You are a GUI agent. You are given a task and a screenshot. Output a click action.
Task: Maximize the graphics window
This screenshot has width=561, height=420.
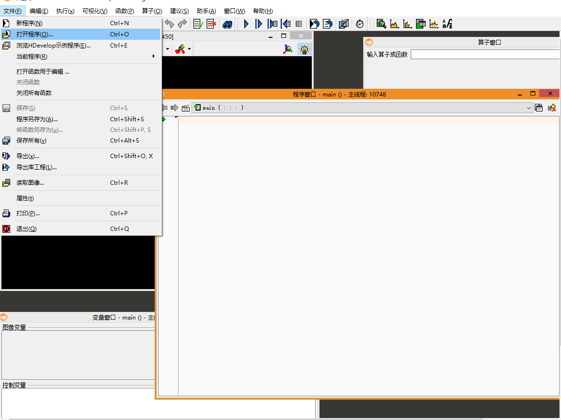[284, 36]
